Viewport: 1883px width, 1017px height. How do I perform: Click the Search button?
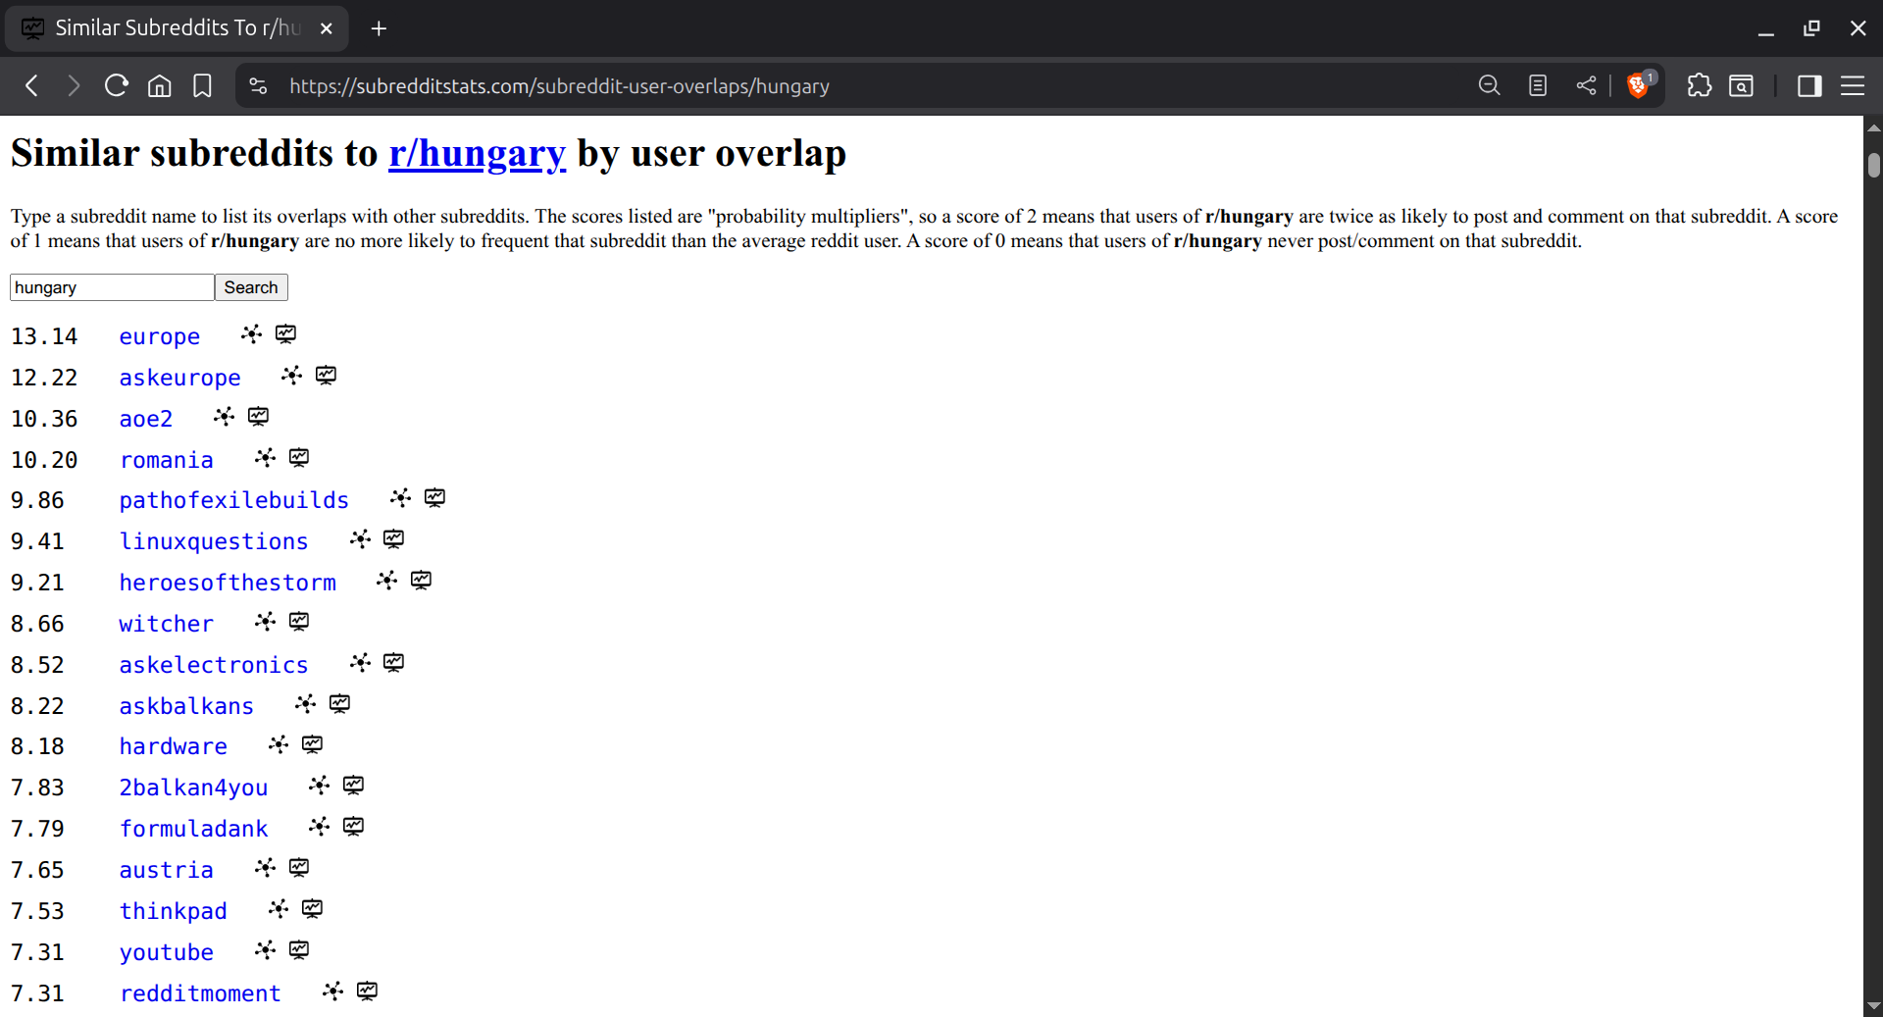coord(251,287)
